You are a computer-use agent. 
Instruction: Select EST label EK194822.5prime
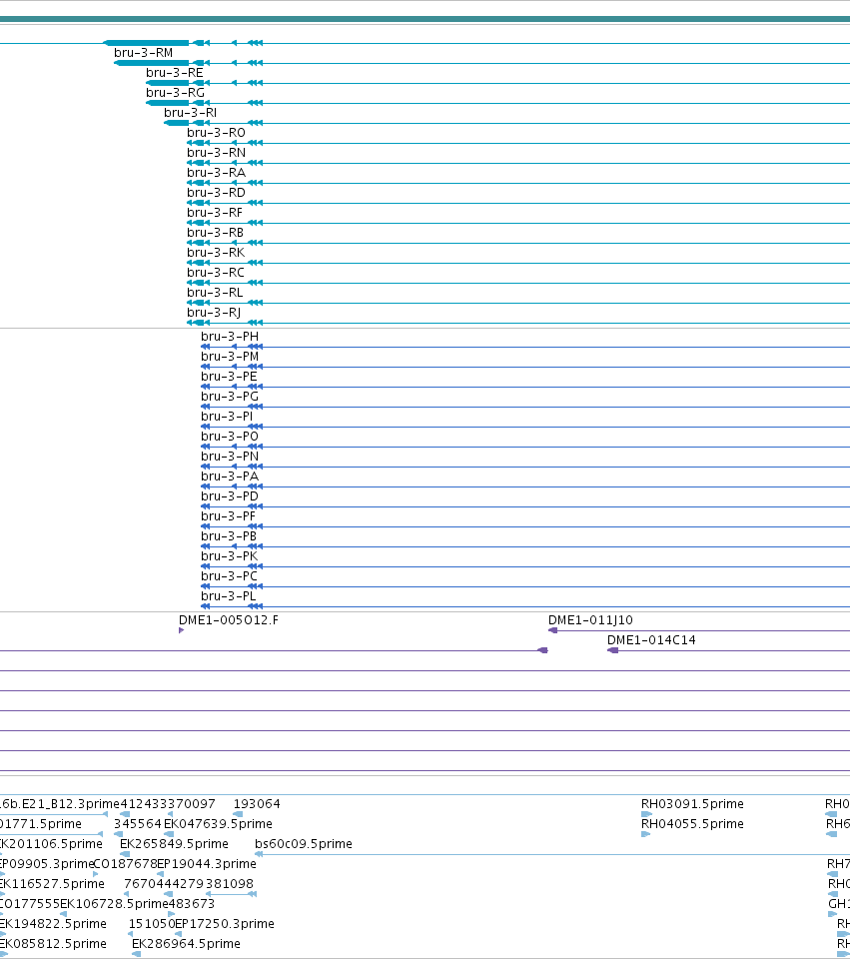click(53, 924)
